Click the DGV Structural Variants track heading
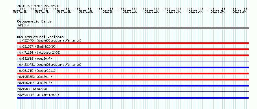257x109 pixels. click(x=40, y=37)
